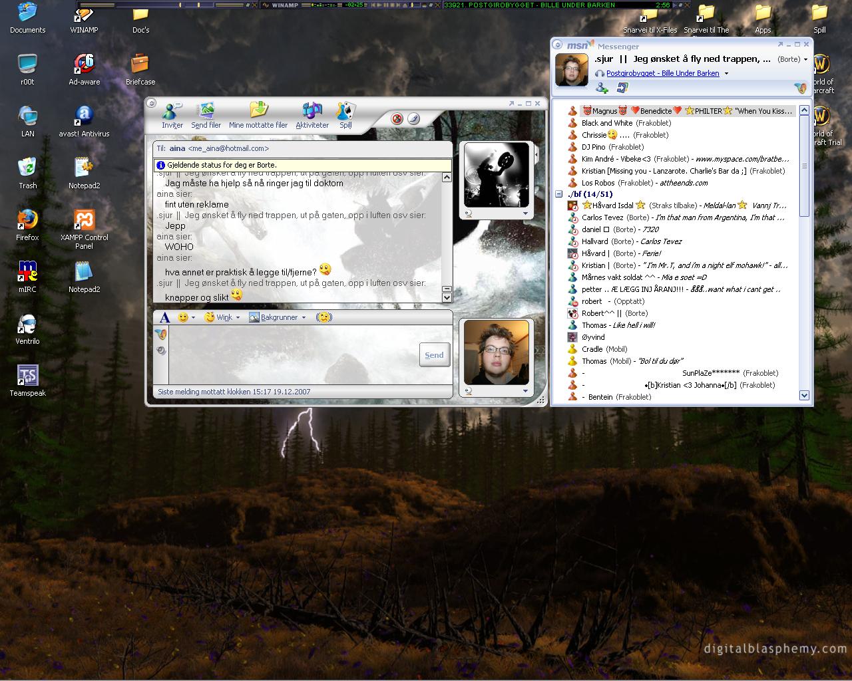Send the message with Send button
852x681 pixels.
(434, 355)
